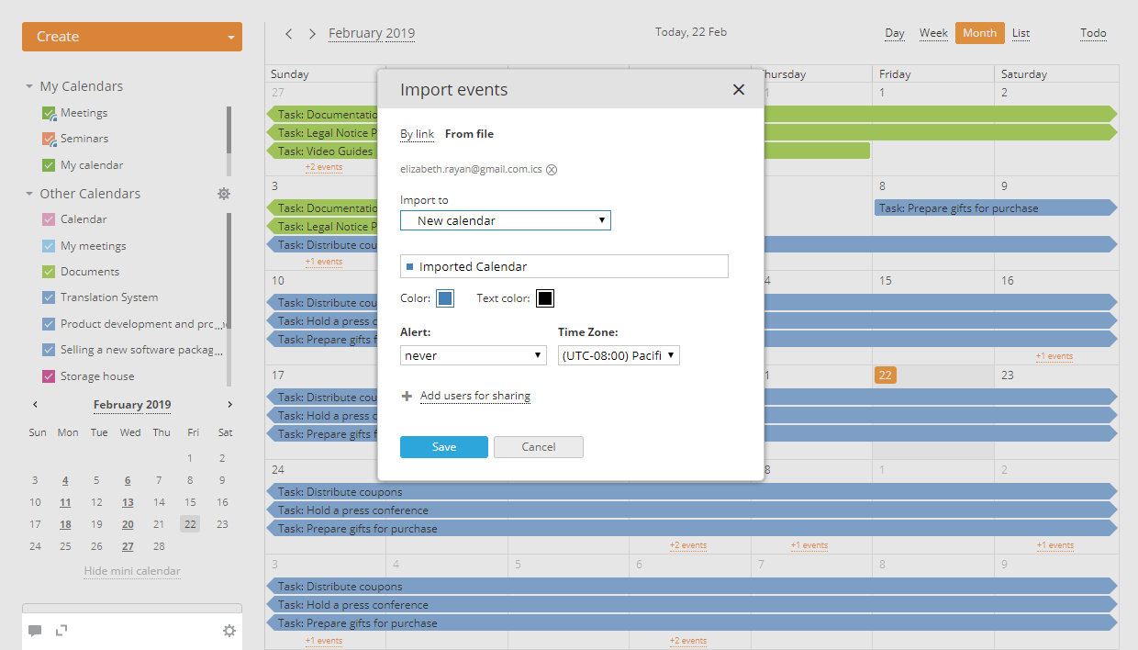
Task: Open the chat bubble icon in sidebar footer
Action: [x=35, y=631]
